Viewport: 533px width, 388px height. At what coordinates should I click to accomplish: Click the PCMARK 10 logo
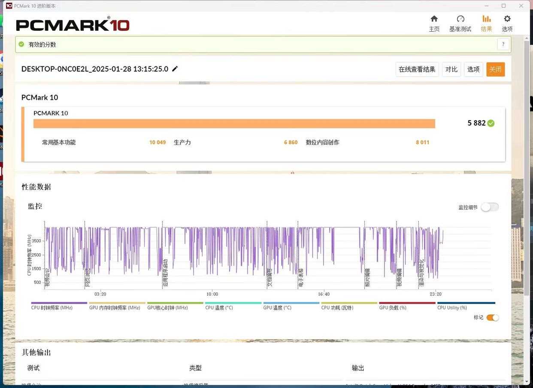73,24
